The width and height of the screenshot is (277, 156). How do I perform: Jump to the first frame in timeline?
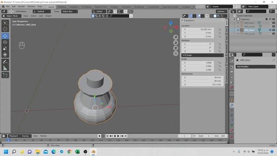tap(107, 136)
